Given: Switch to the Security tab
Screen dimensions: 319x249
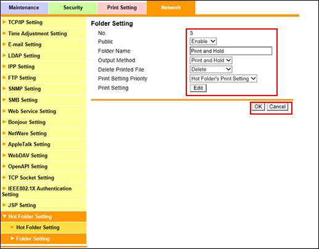Looking at the screenshot, I should (73, 7).
